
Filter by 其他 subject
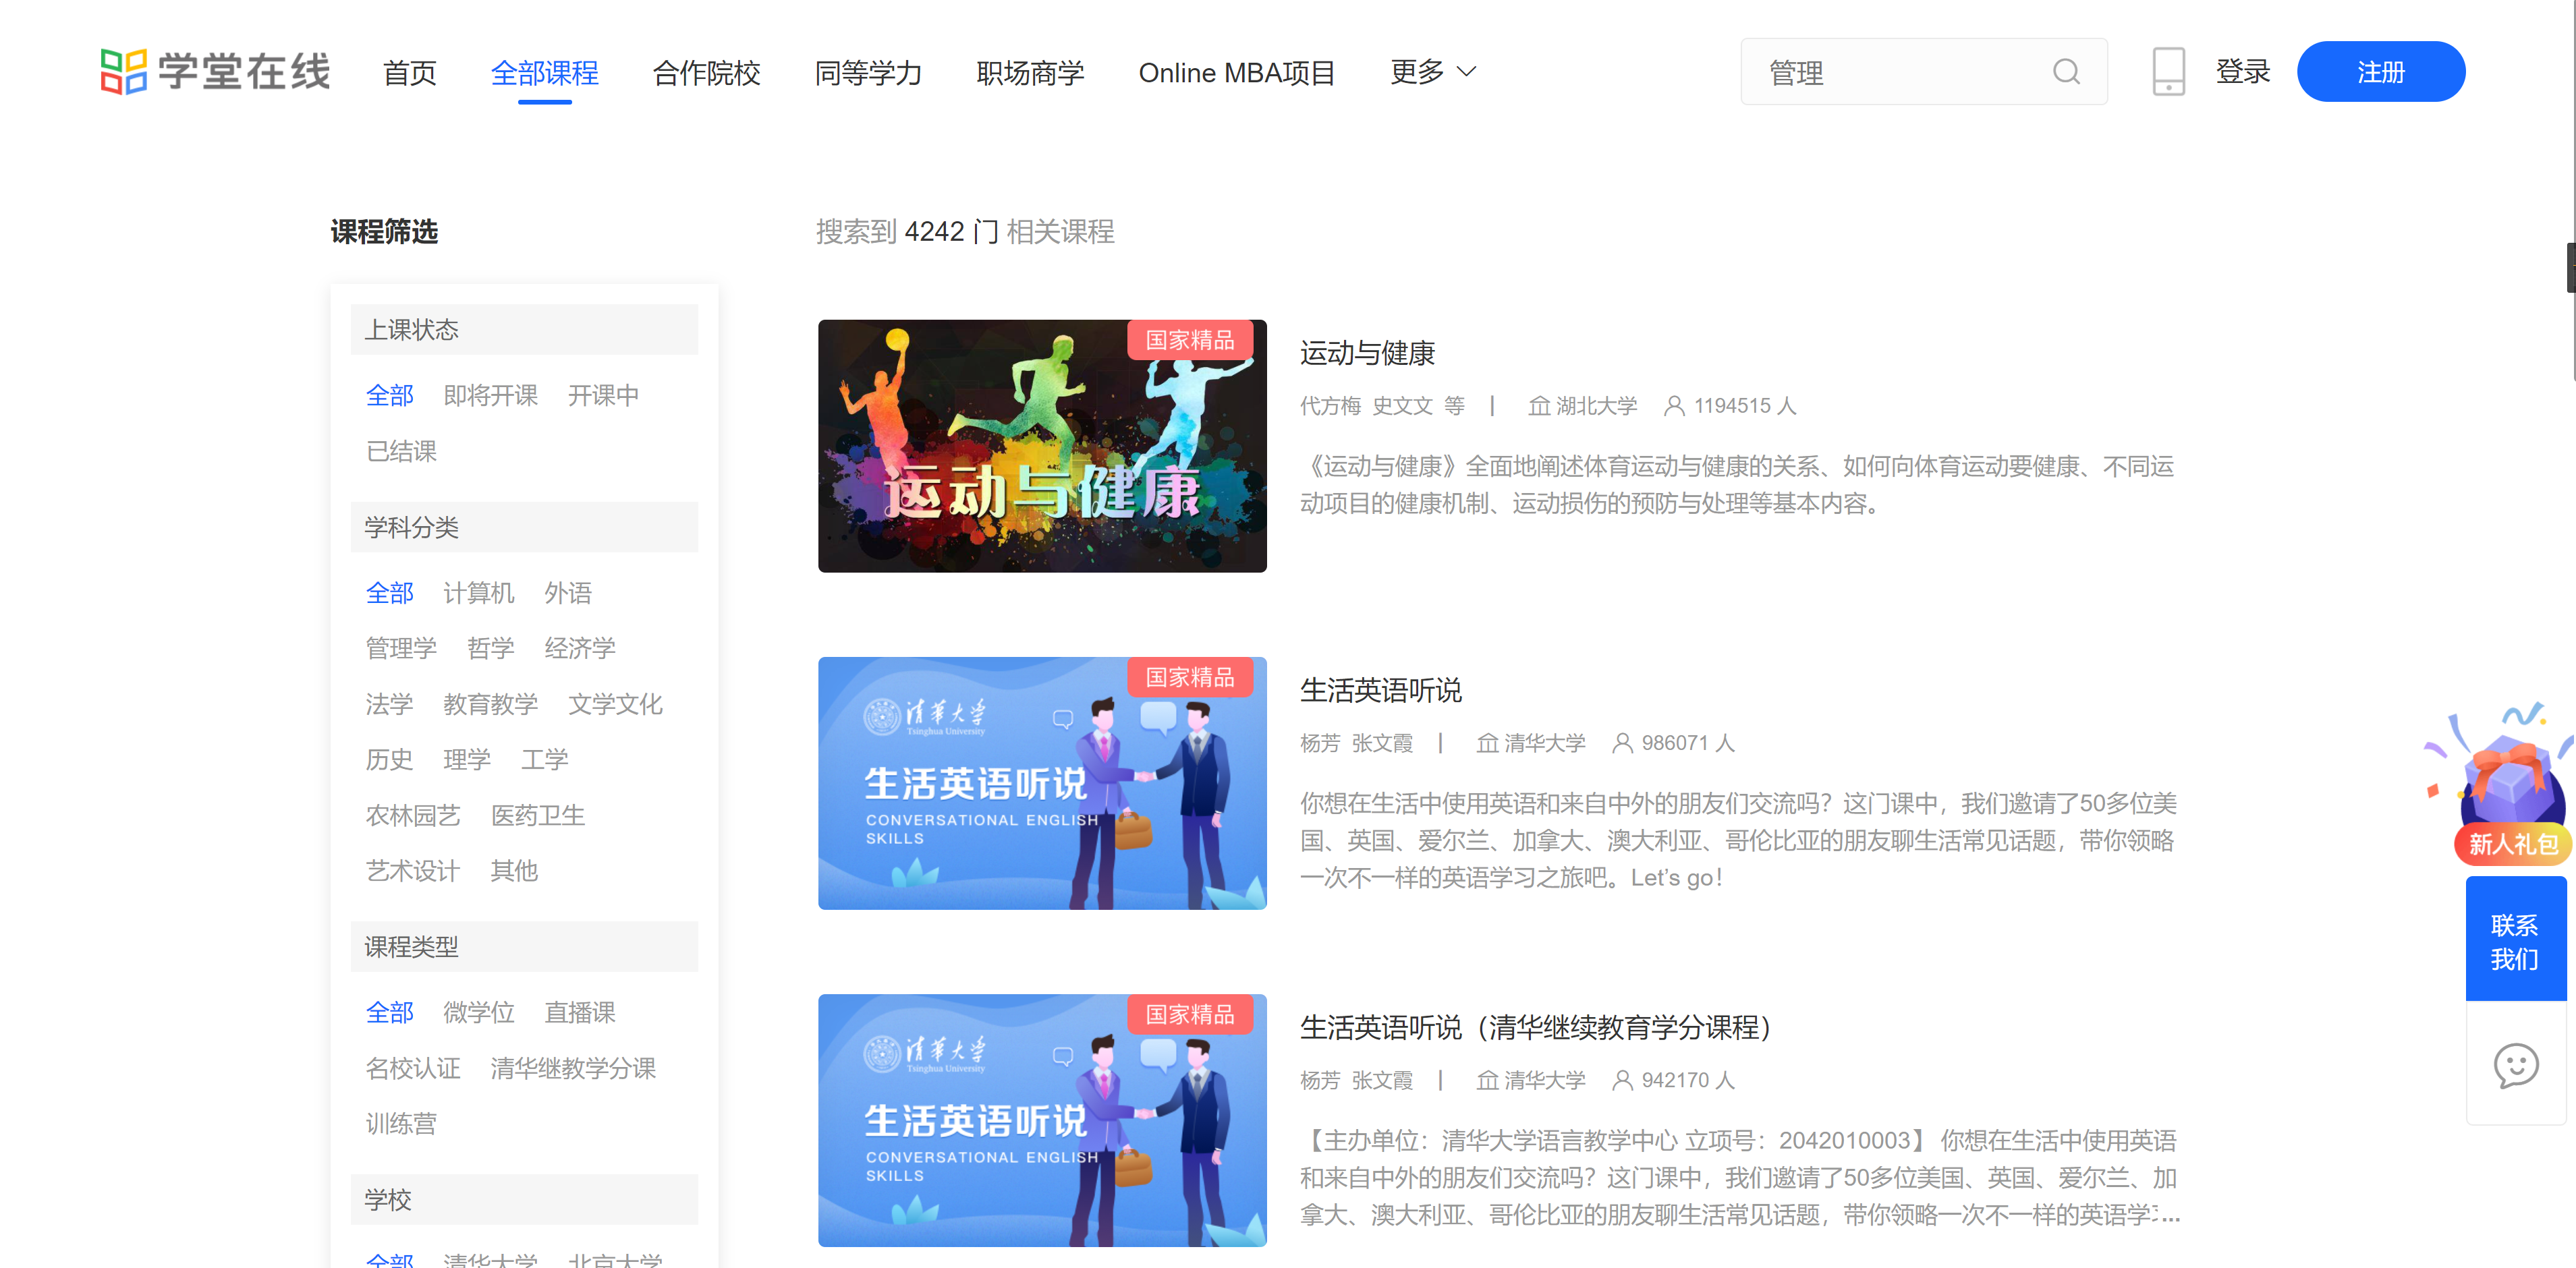514,871
